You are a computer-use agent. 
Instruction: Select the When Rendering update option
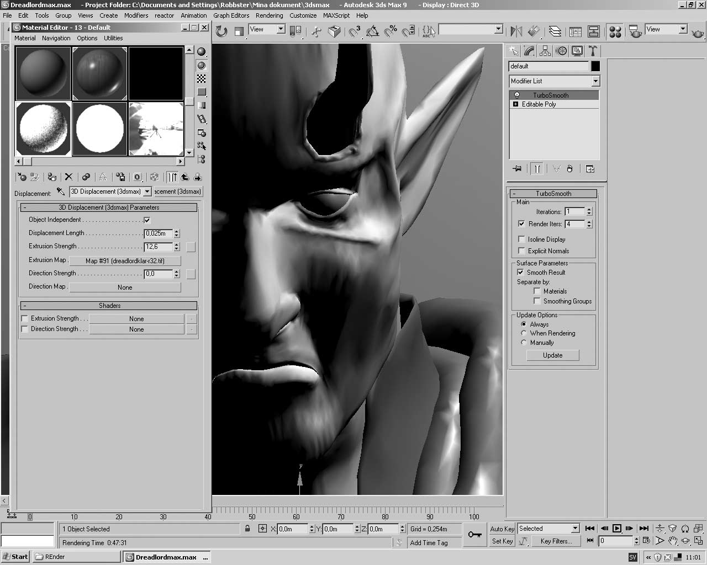pyautogui.click(x=524, y=333)
